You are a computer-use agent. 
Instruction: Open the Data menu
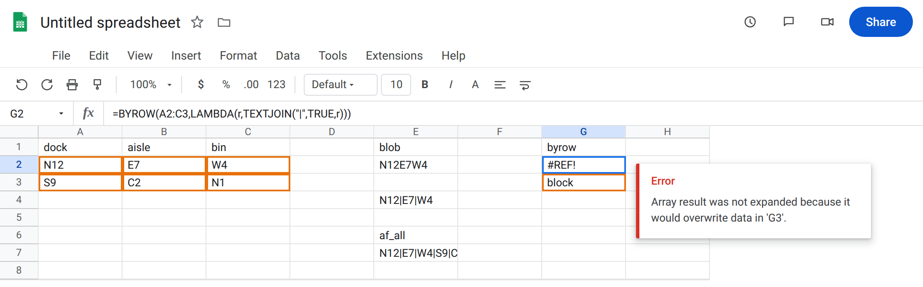[288, 55]
